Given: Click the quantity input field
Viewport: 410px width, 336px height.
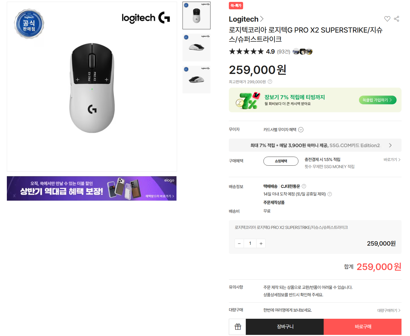Looking at the screenshot, I should pos(250,243).
